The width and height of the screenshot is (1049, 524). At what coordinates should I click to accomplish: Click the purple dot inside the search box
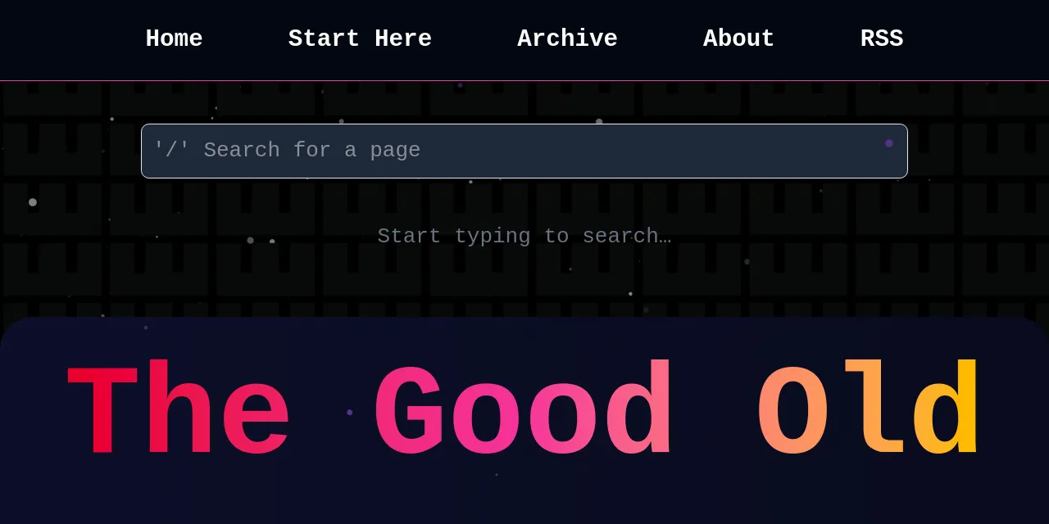(x=889, y=143)
